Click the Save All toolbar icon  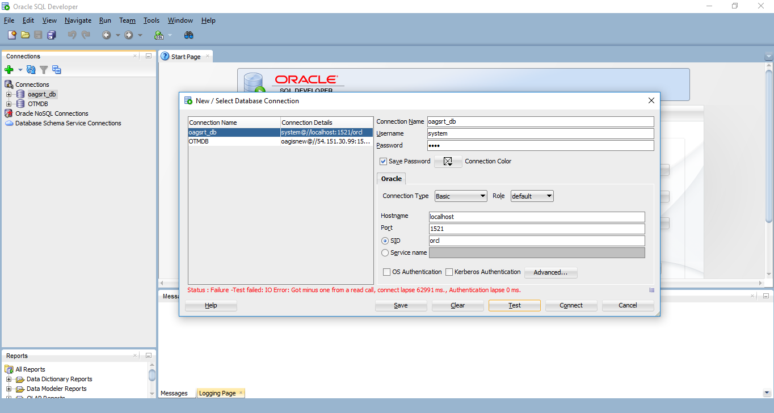(x=51, y=35)
